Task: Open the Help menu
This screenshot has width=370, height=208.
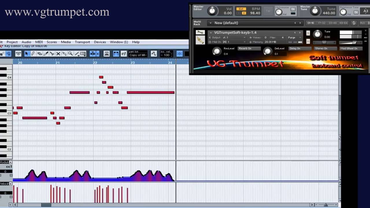Action: coord(136,42)
